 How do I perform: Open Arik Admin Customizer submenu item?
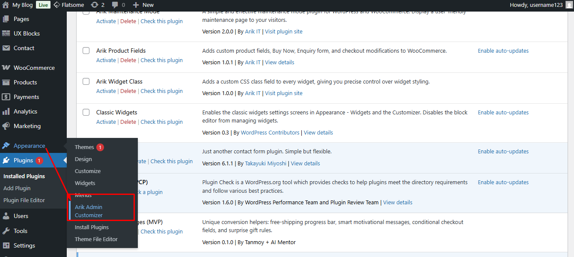click(89, 211)
